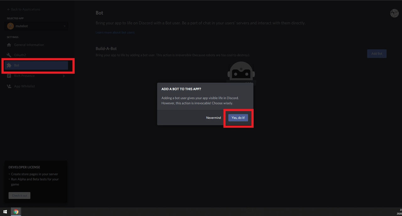The width and height of the screenshot is (402, 216).
Task: Click the mutebot app avatar icon
Action: 11,26
